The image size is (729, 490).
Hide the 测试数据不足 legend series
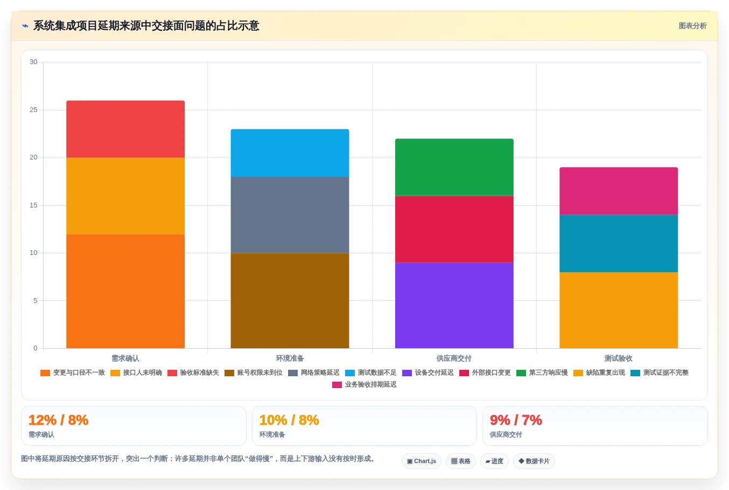click(371, 373)
